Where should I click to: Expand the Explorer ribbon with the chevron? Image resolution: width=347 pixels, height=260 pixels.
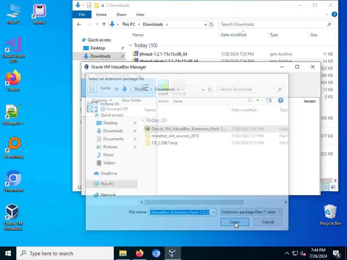click(x=327, y=14)
